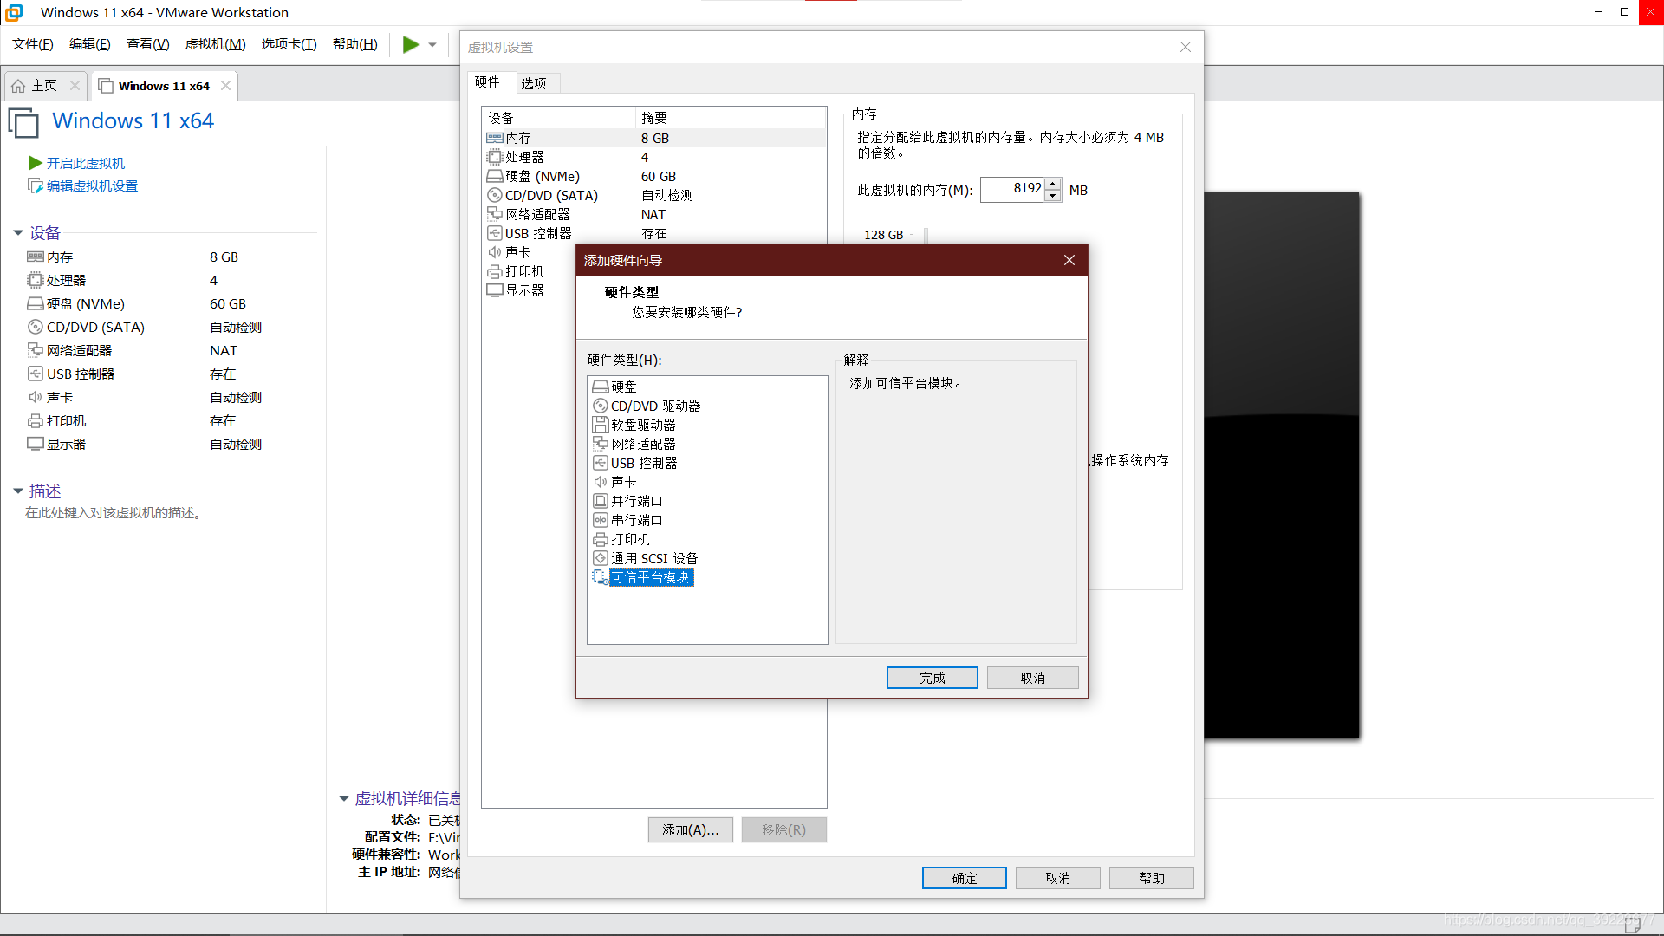The width and height of the screenshot is (1664, 936).
Task: Click display icon in settings device list
Action: [495, 290]
